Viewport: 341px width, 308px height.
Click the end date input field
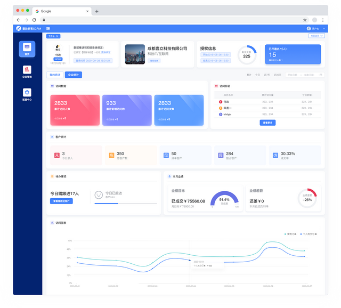pos(309,75)
